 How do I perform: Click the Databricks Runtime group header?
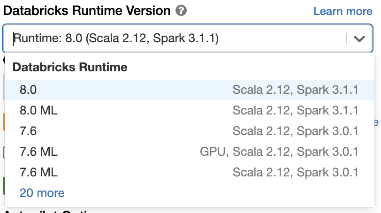pyautogui.click(x=69, y=68)
